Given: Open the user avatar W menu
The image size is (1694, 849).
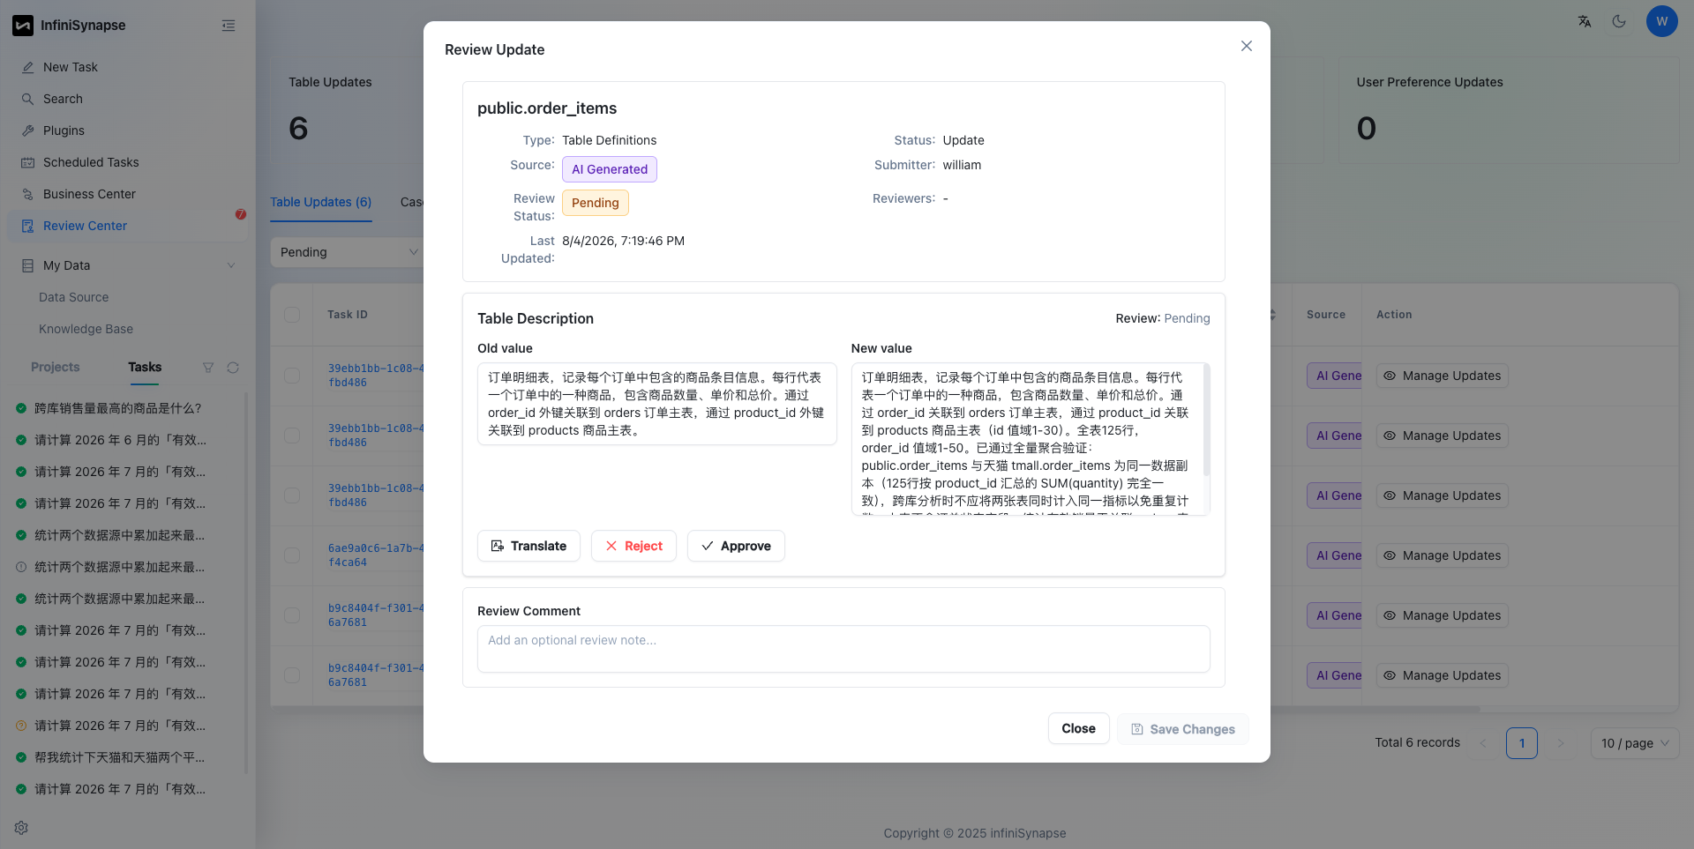Looking at the screenshot, I should [x=1662, y=21].
